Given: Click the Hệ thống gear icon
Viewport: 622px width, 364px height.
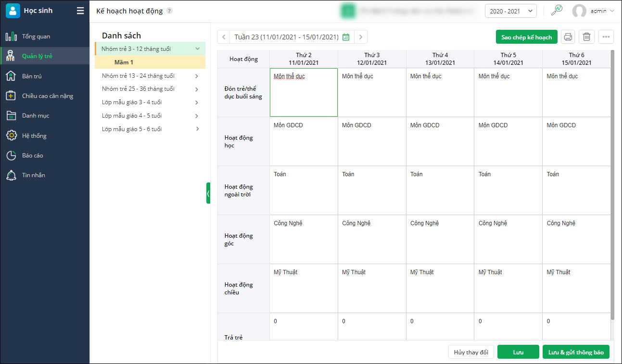Looking at the screenshot, I should (11, 136).
